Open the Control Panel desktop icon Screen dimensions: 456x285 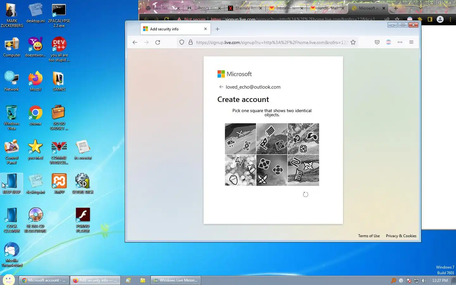tap(12, 152)
